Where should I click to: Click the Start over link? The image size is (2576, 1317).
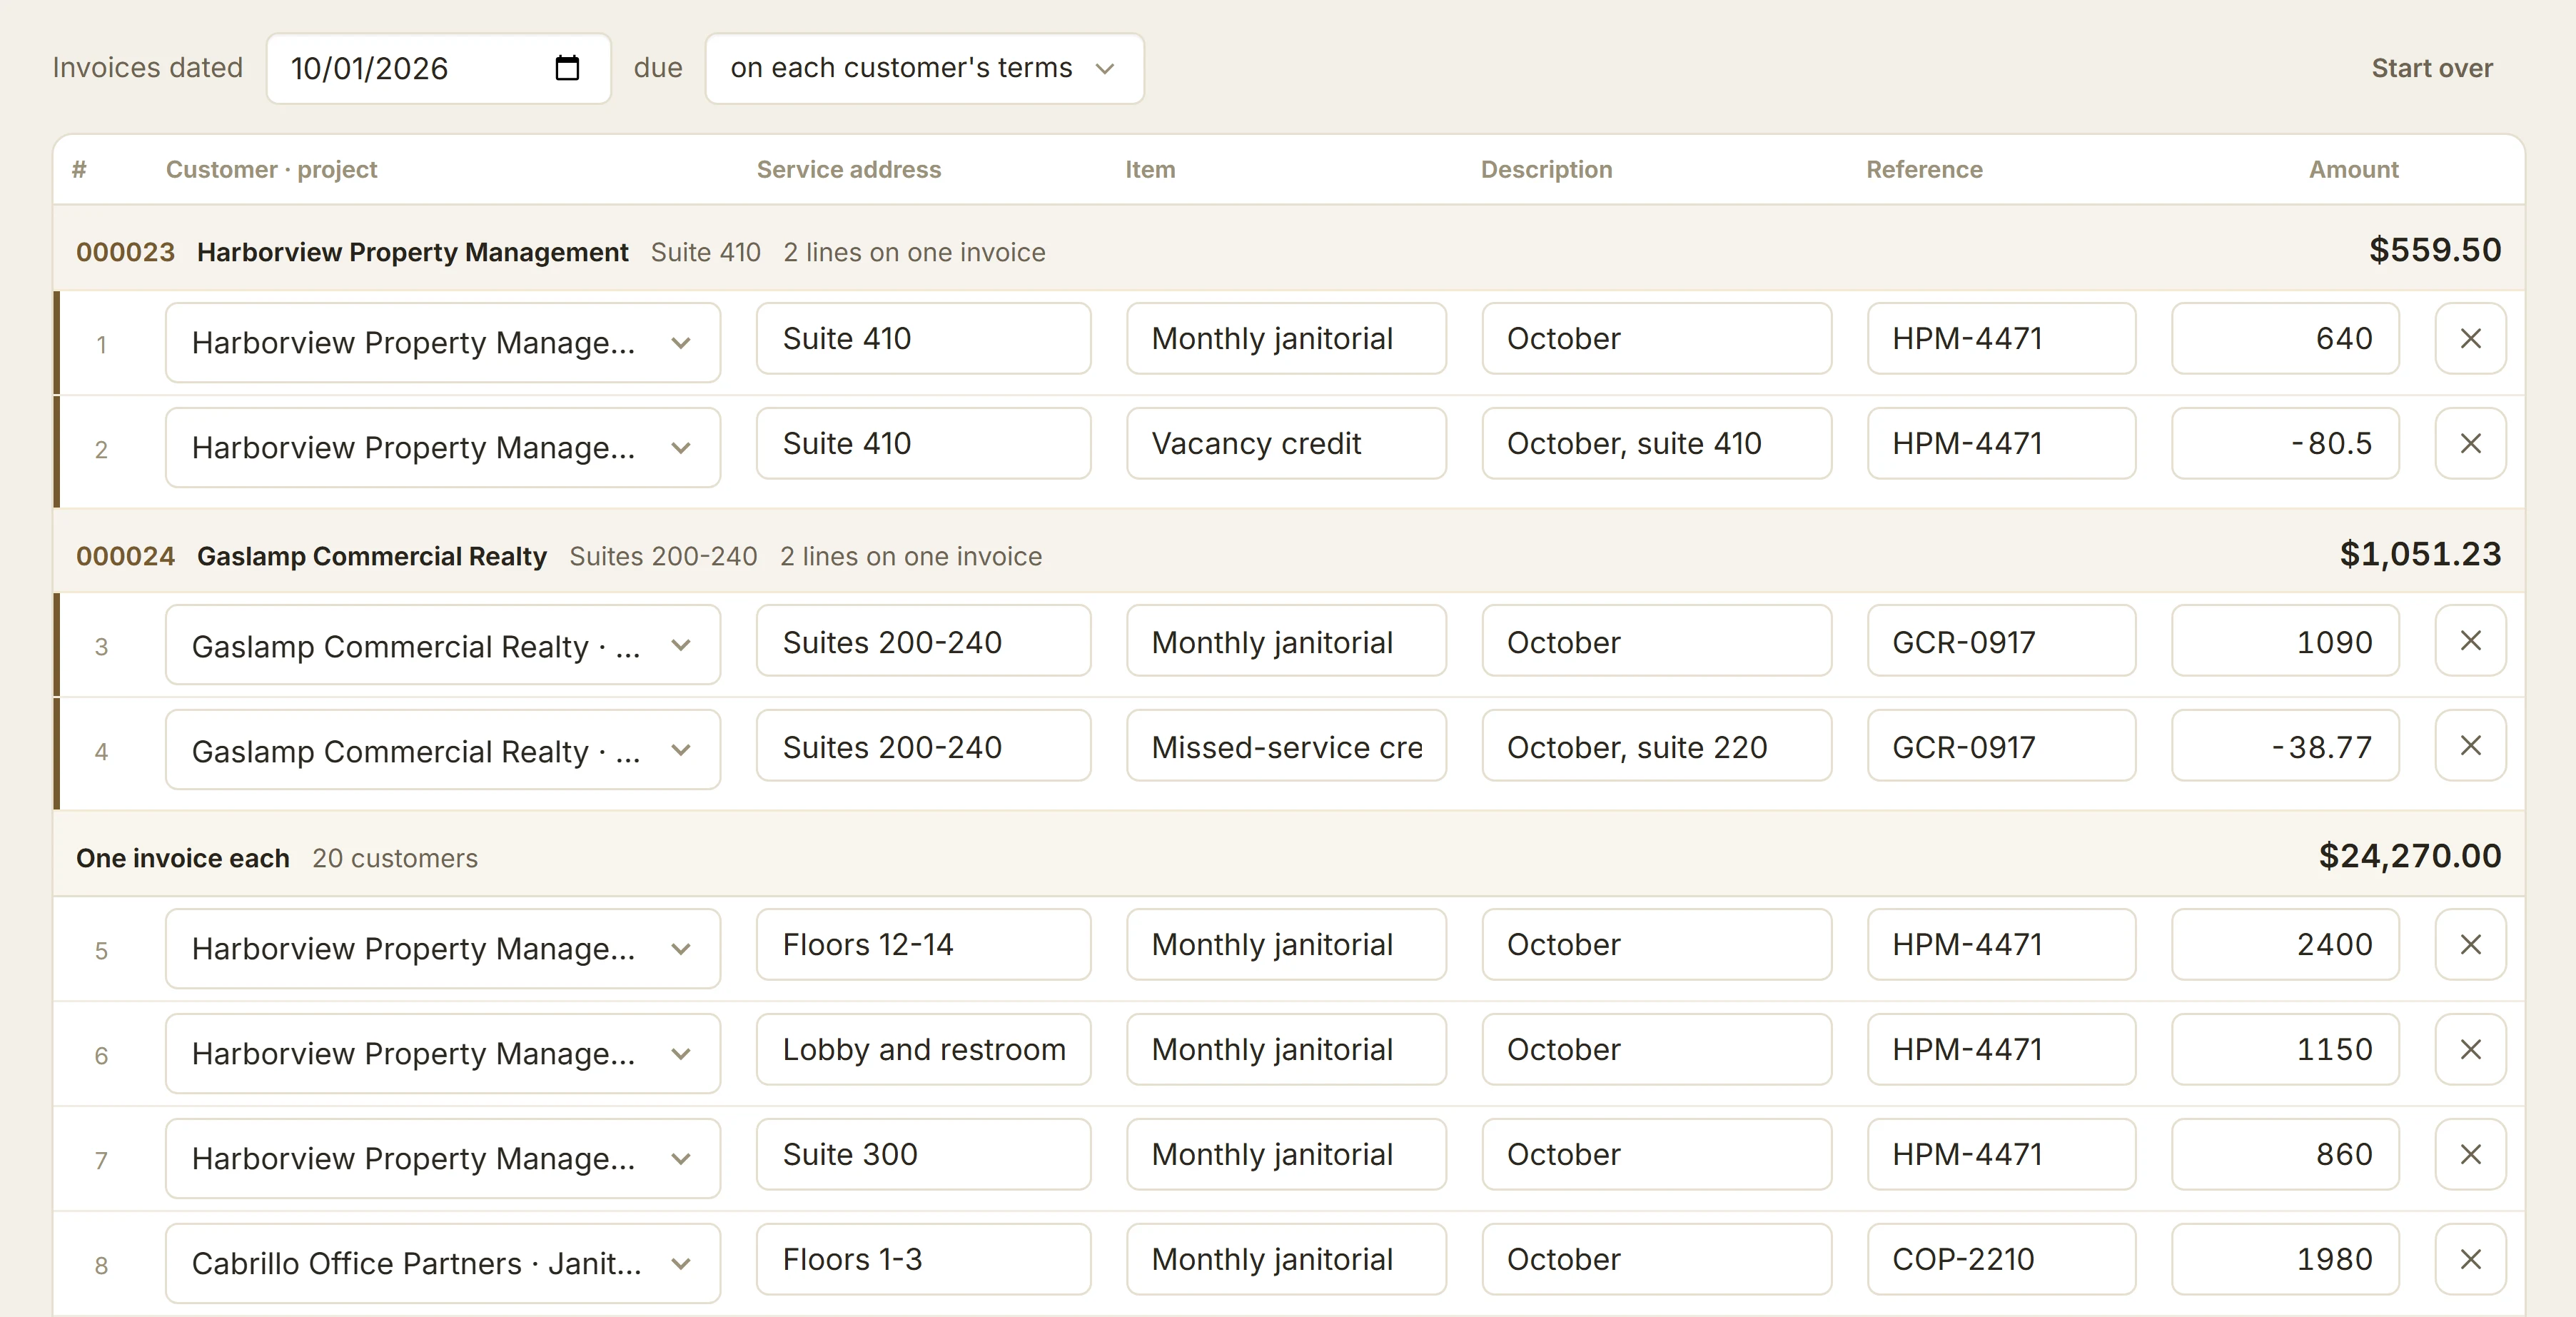pyautogui.click(x=2431, y=68)
